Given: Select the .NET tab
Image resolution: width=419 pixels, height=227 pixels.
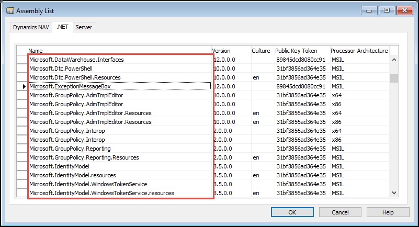Looking at the screenshot, I should click(x=62, y=27).
